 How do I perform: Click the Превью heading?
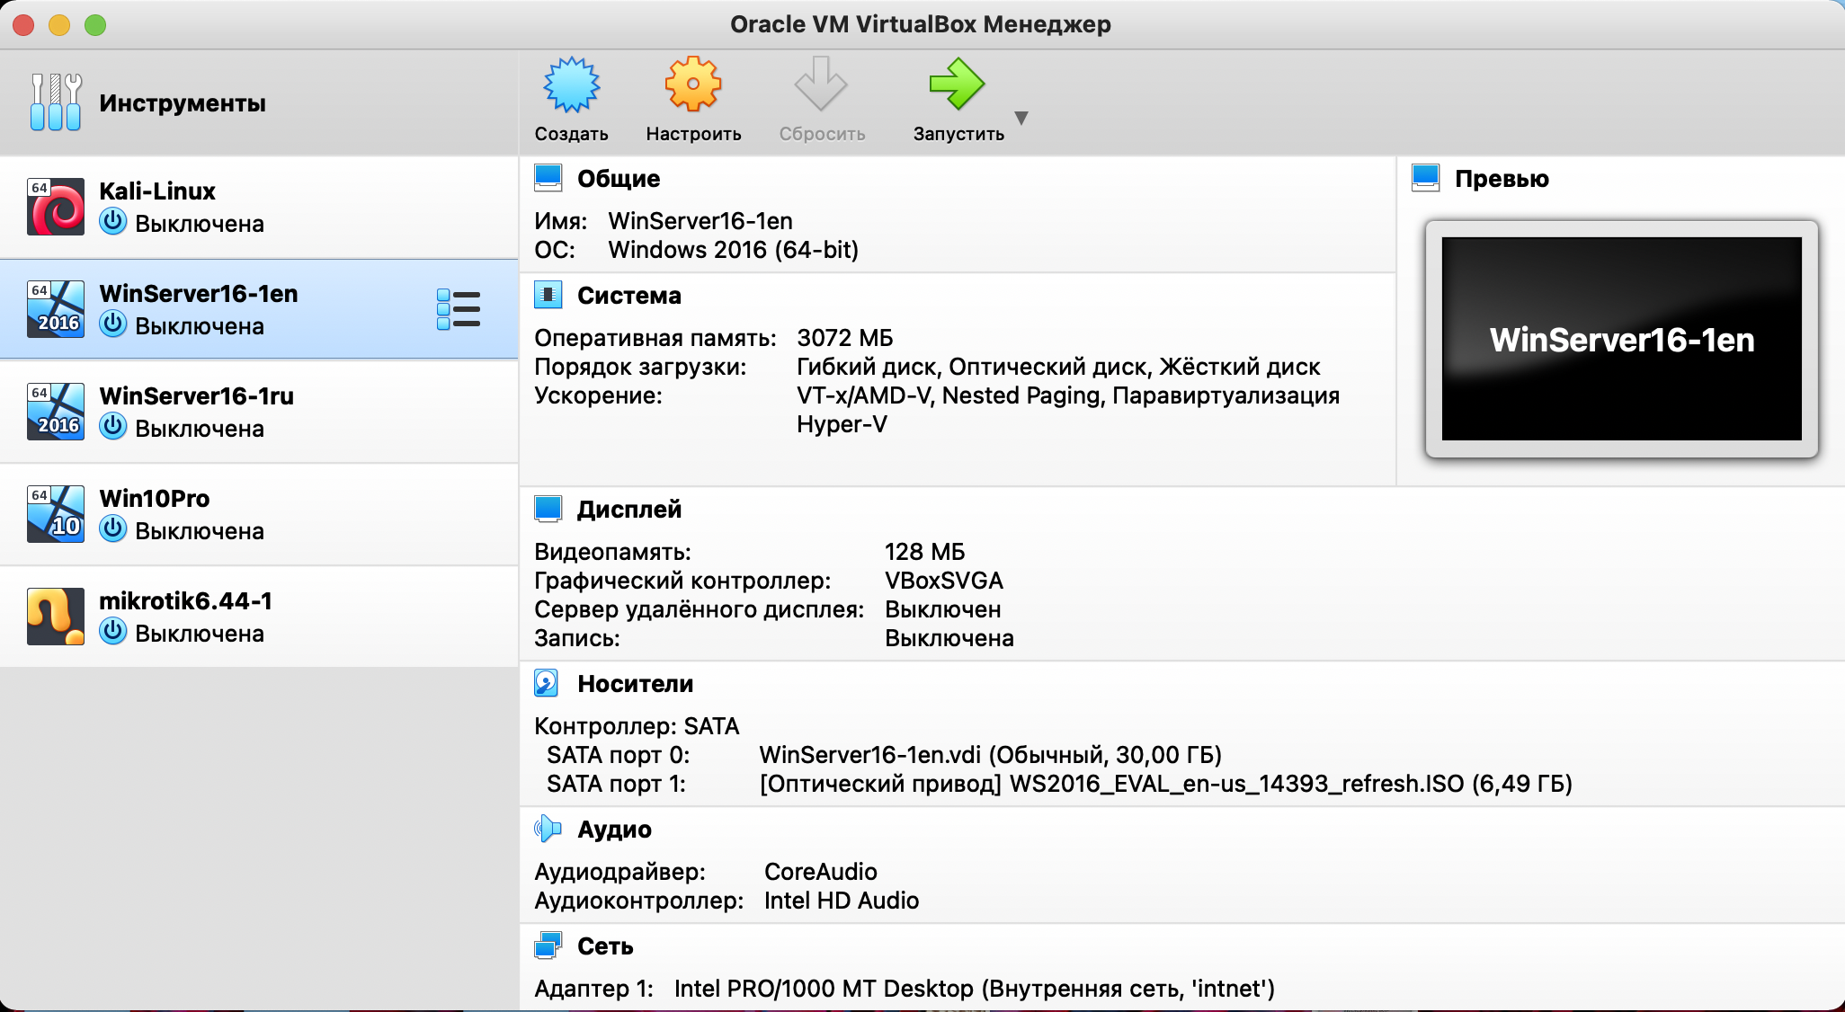click(1502, 179)
